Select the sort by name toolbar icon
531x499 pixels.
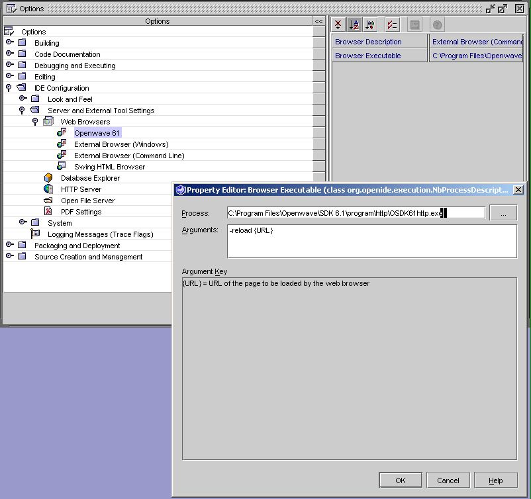coord(354,24)
